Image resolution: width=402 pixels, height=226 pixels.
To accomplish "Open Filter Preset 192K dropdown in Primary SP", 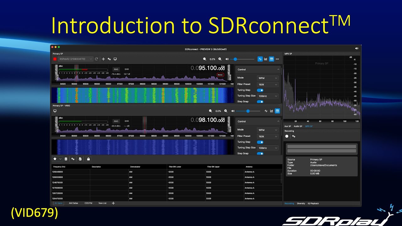I will pyautogui.click(x=268, y=84).
